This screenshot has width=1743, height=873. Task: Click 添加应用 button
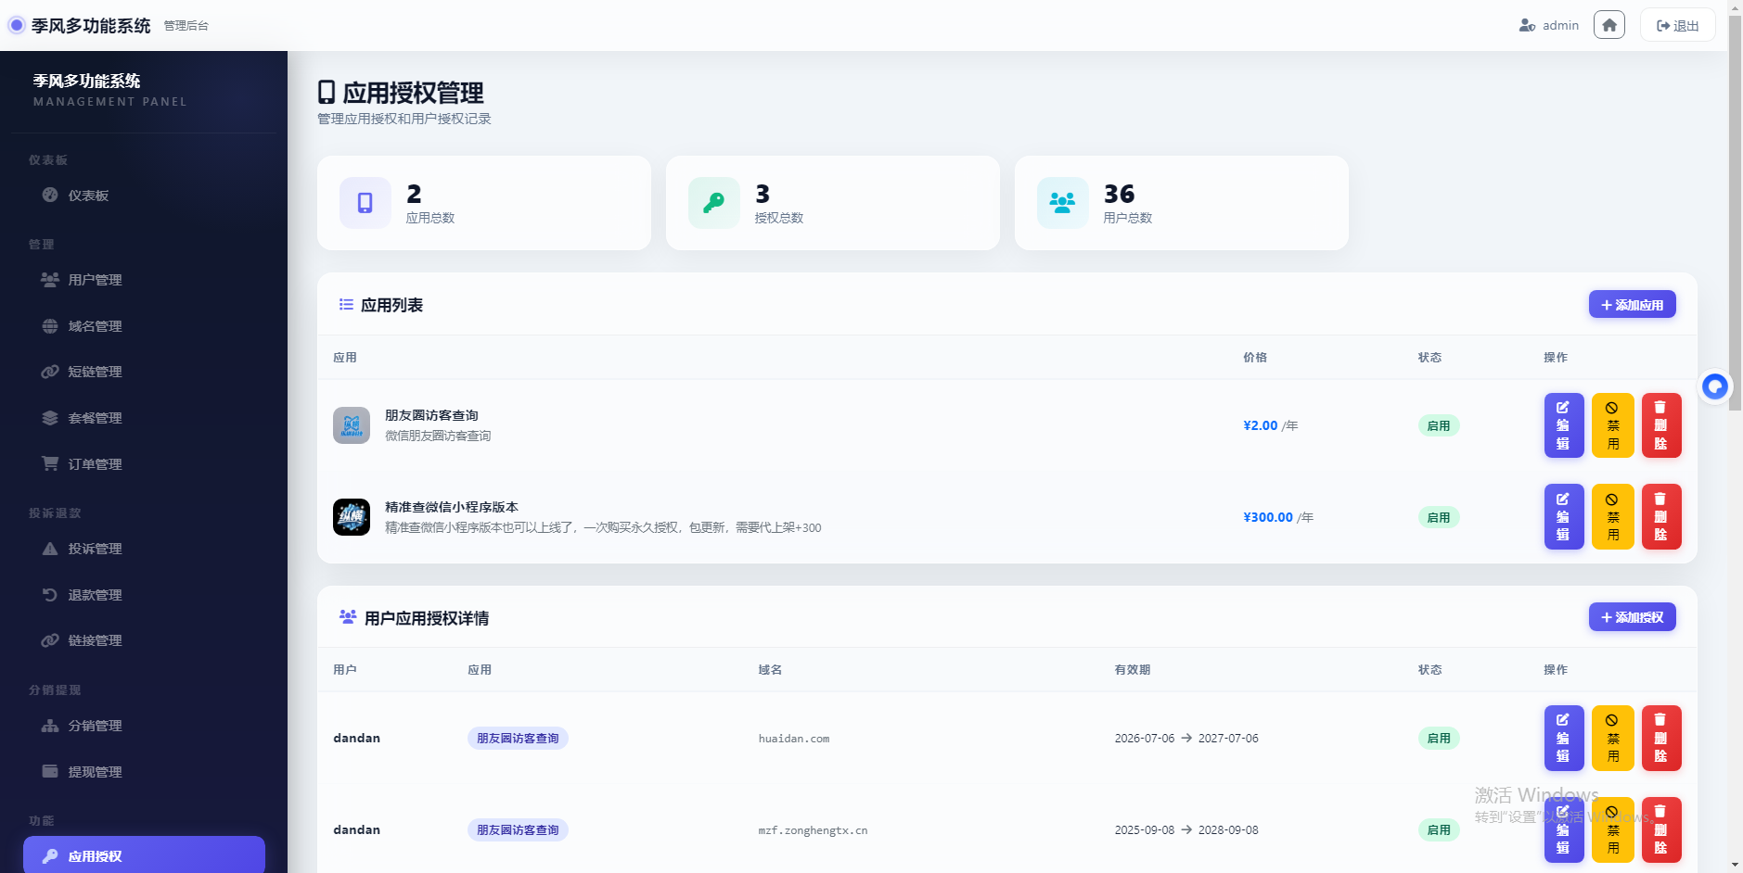(1632, 304)
